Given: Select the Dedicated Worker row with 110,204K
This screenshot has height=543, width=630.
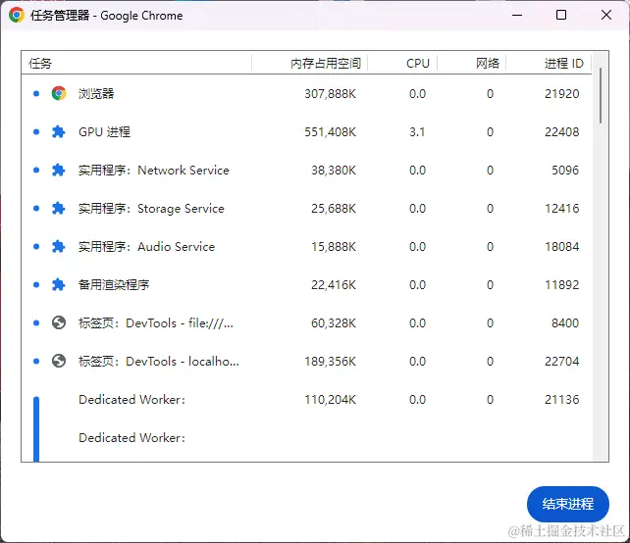Looking at the screenshot, I should pyautogui.click(x=306, y=399).
